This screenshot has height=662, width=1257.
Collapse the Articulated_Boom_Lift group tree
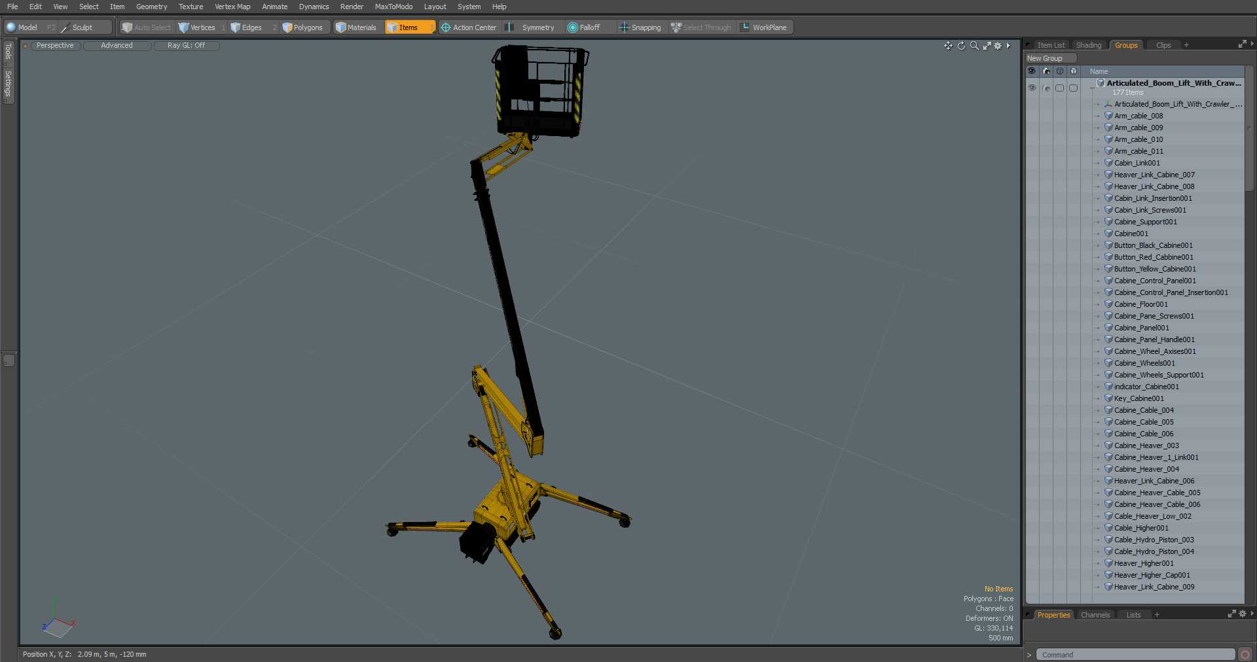tap(1092, 88)
